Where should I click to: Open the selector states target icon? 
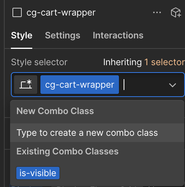(26, 85)
